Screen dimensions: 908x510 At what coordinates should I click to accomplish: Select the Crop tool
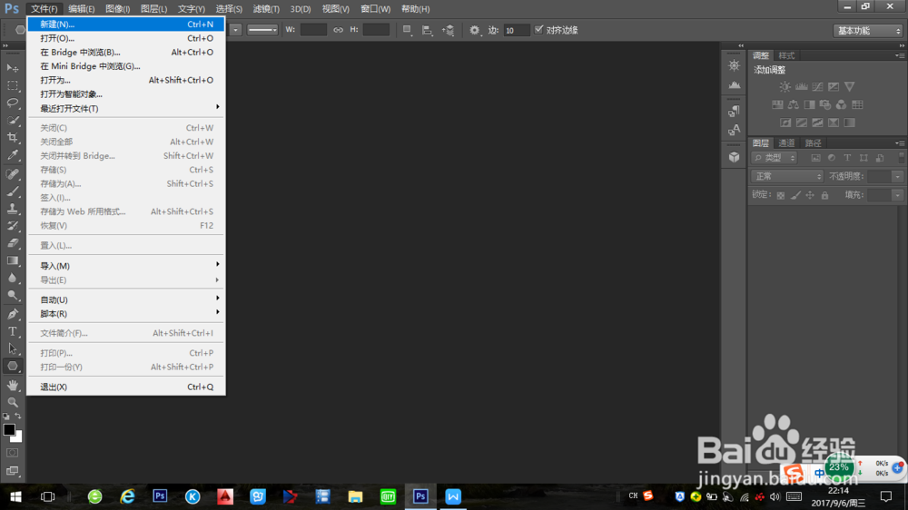coord(12,138)
